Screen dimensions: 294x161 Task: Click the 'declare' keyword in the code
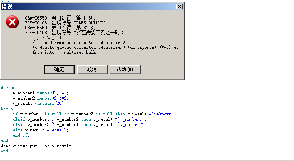[9, 88]
